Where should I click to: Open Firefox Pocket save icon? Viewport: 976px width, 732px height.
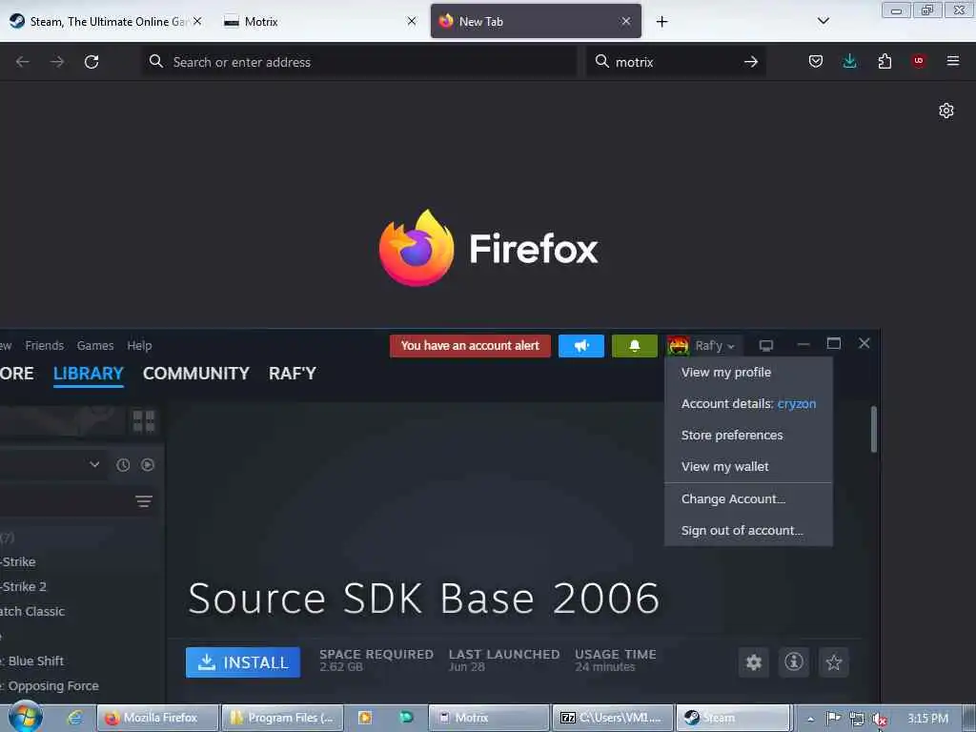click(816, 61)
